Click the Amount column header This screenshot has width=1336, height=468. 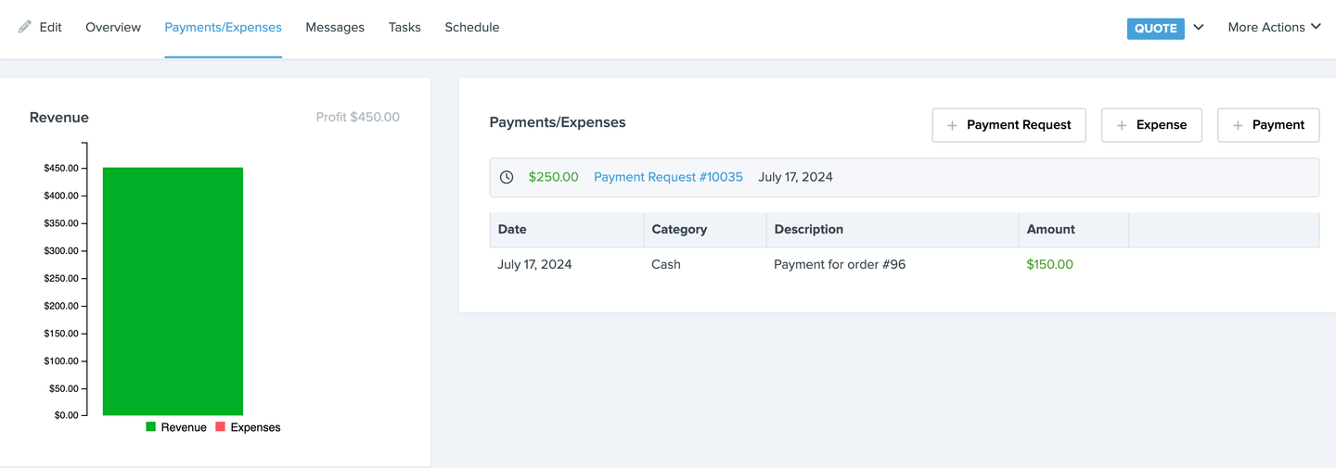1073,230
